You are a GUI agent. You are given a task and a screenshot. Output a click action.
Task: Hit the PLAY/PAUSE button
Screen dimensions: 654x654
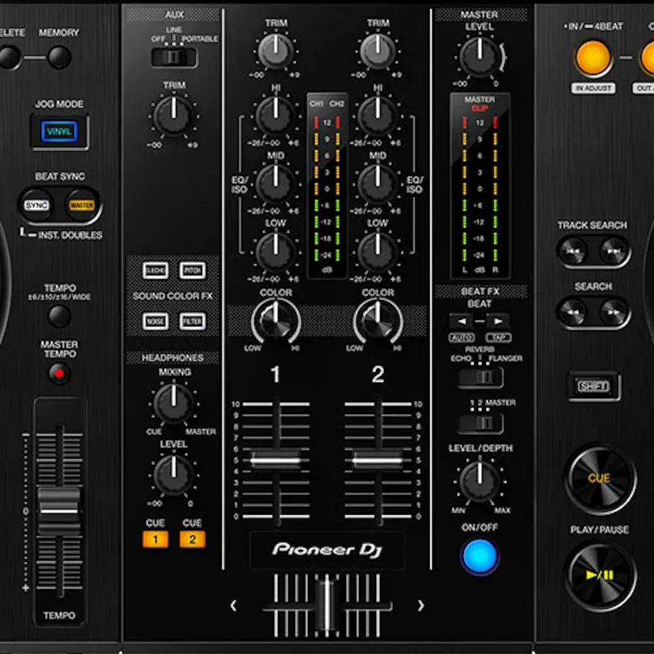(600, 576)
